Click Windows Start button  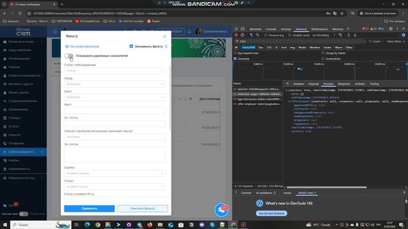pyautogui.click(x=4, y=225)
